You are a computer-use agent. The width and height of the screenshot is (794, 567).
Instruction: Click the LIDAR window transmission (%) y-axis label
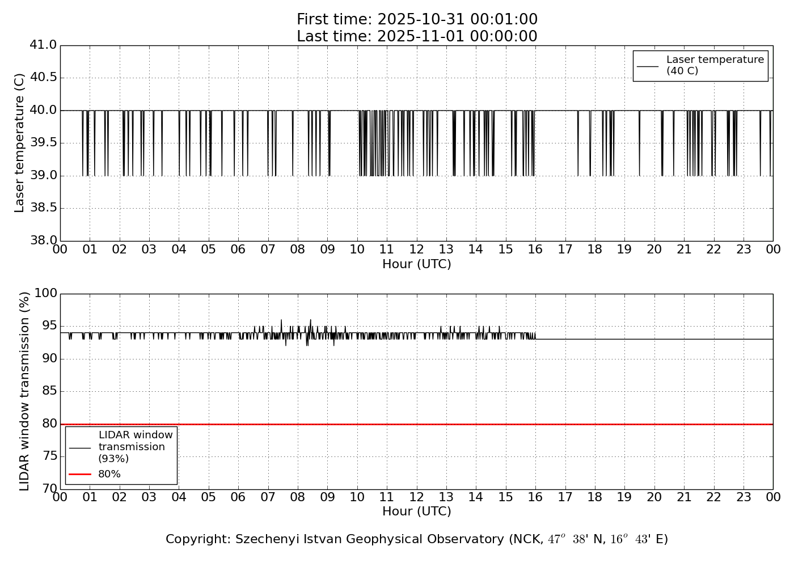24,391
